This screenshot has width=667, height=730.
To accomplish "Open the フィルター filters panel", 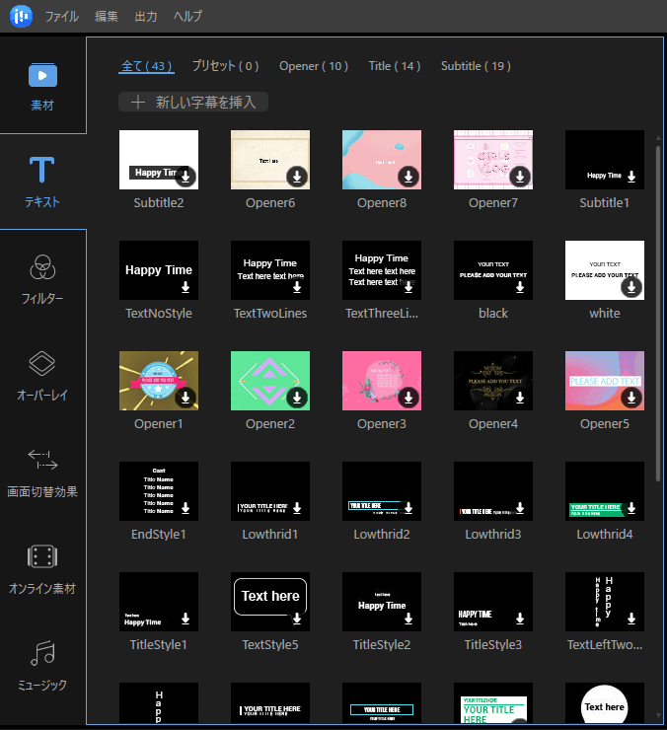I will click(42, 277).
